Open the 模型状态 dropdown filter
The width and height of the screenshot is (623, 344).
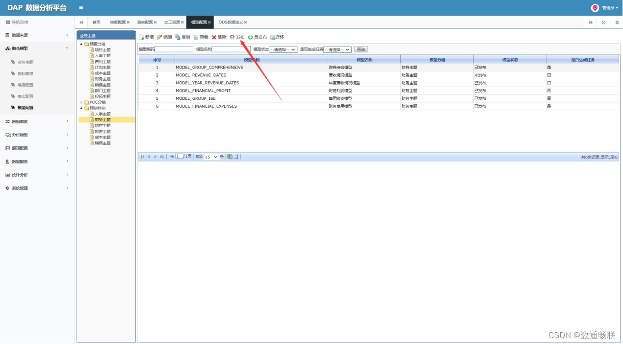283,49
